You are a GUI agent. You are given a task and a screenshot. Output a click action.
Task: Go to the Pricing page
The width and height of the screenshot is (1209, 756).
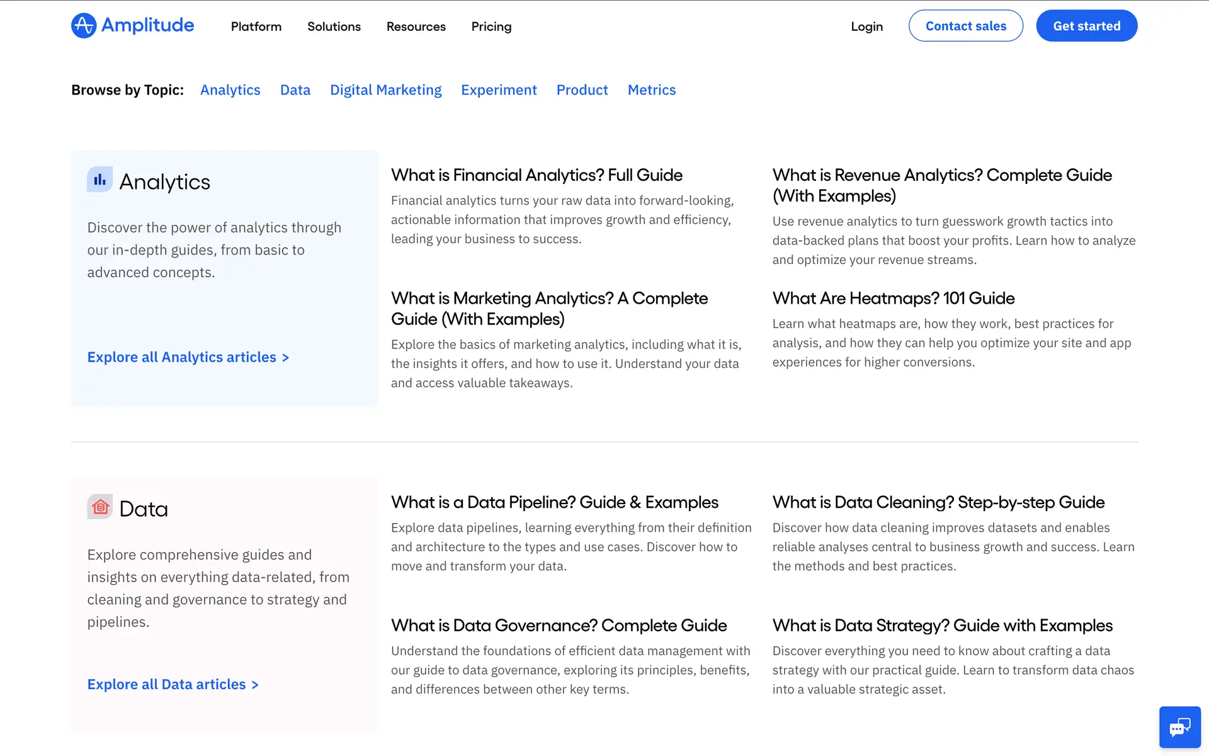(x=491, y=26)
